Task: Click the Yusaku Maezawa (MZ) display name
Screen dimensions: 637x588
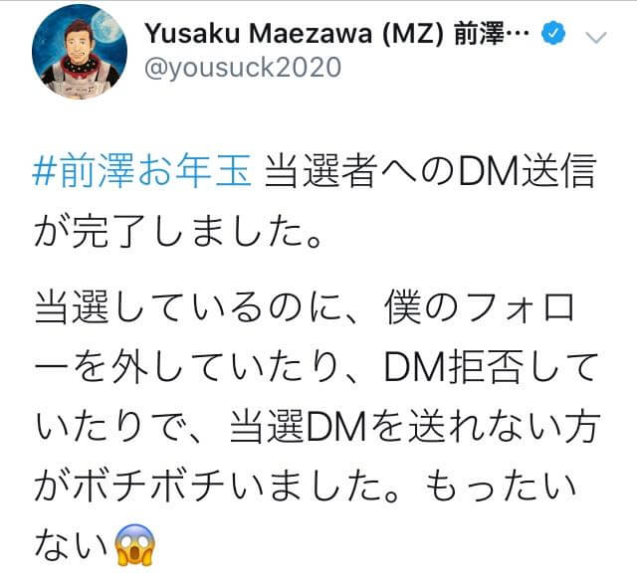Action: [295, 33]
